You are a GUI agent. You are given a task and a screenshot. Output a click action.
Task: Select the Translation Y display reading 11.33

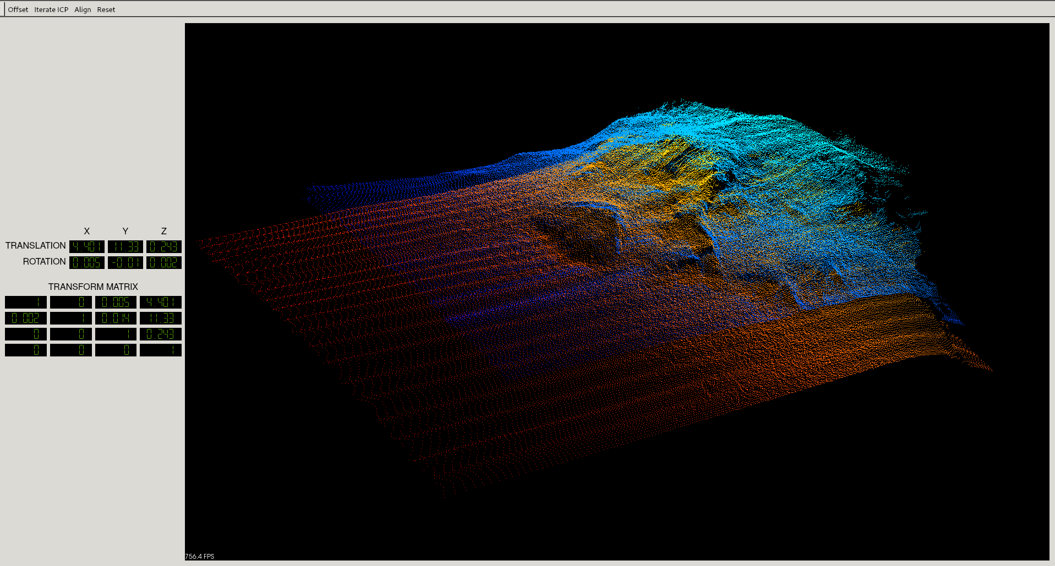tap(125, 246)
